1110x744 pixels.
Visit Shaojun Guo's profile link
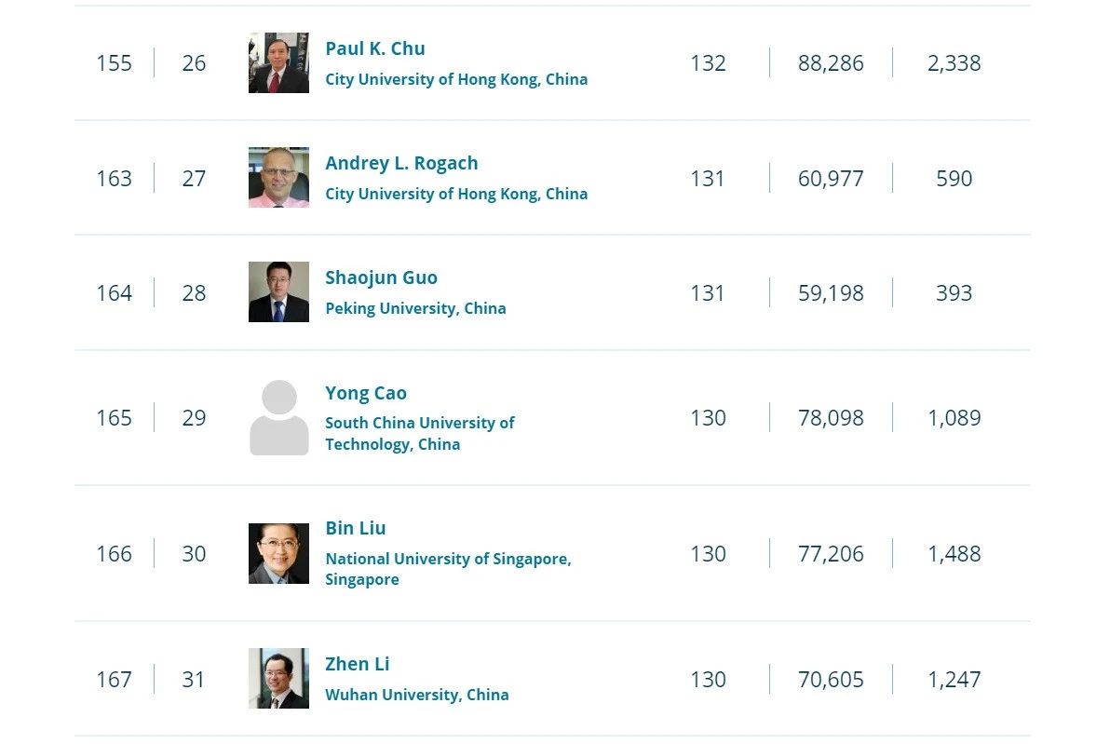click(x=381, y=277)
